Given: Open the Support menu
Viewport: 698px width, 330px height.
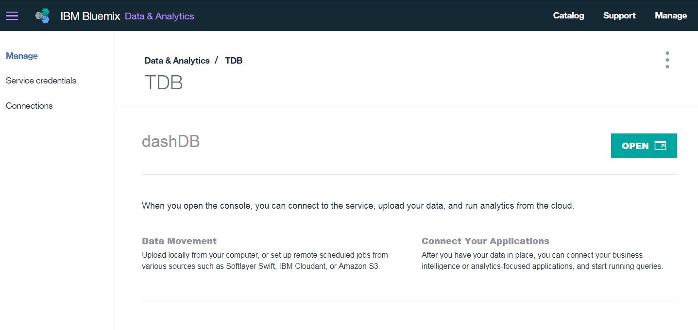Looking at the screenshot, I should [619, 16].
